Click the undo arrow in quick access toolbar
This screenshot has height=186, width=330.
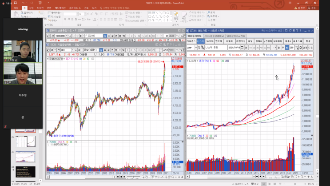point(23,3)
